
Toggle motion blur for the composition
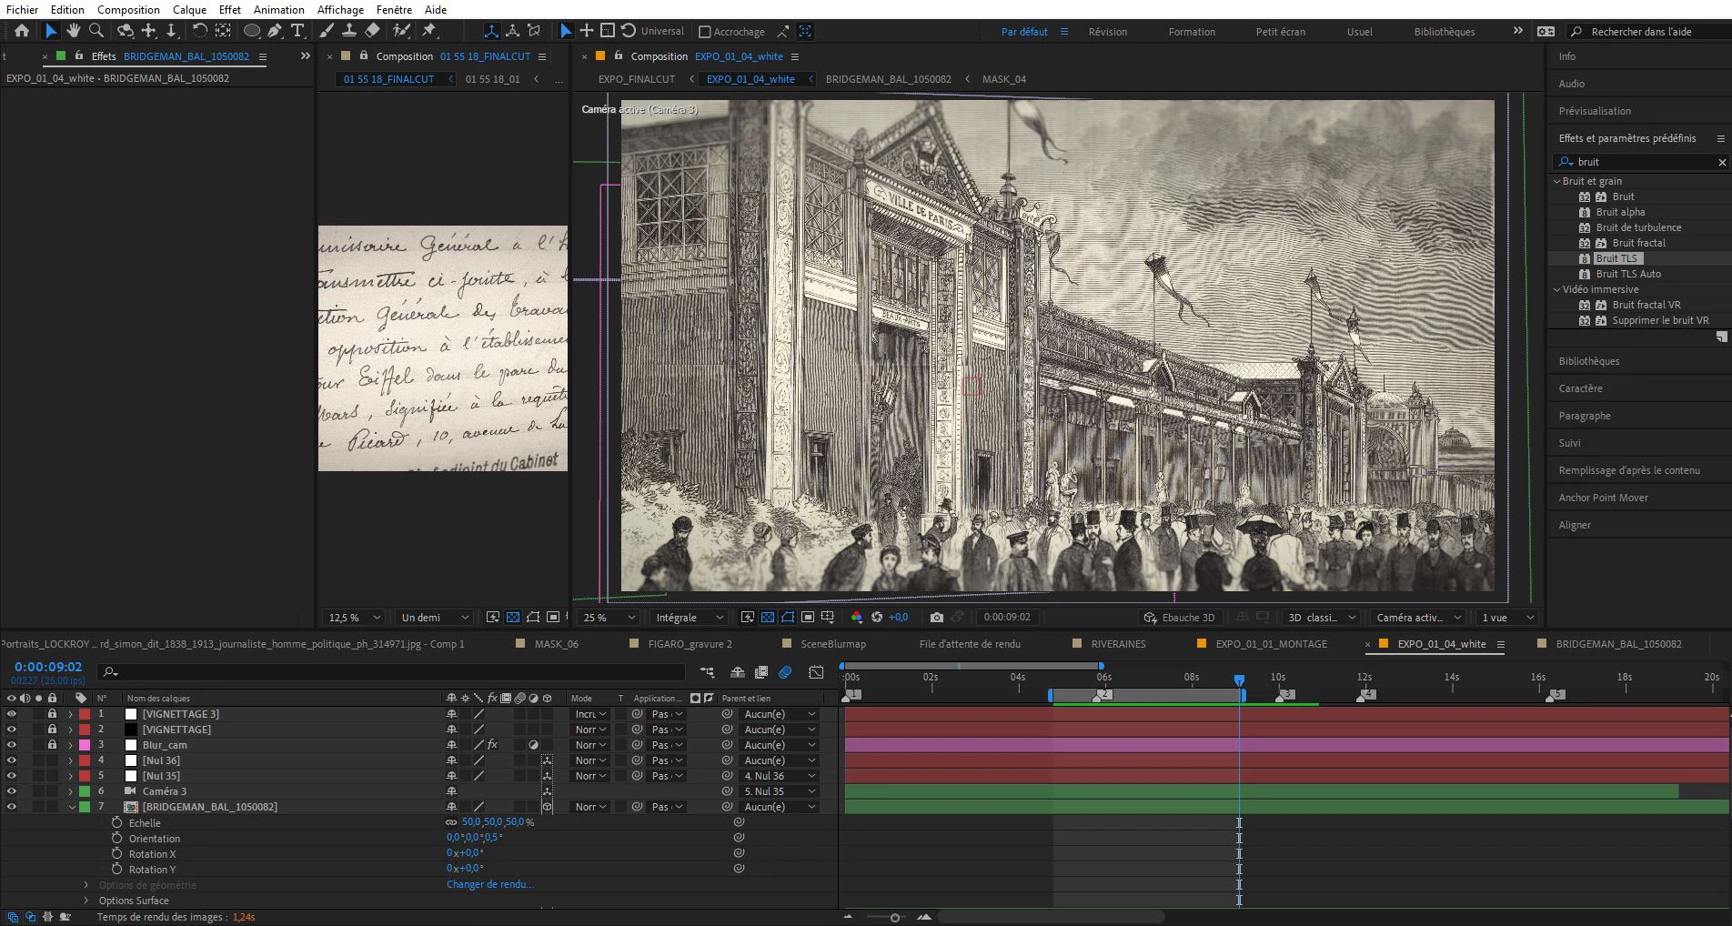(x=786, y=672)
